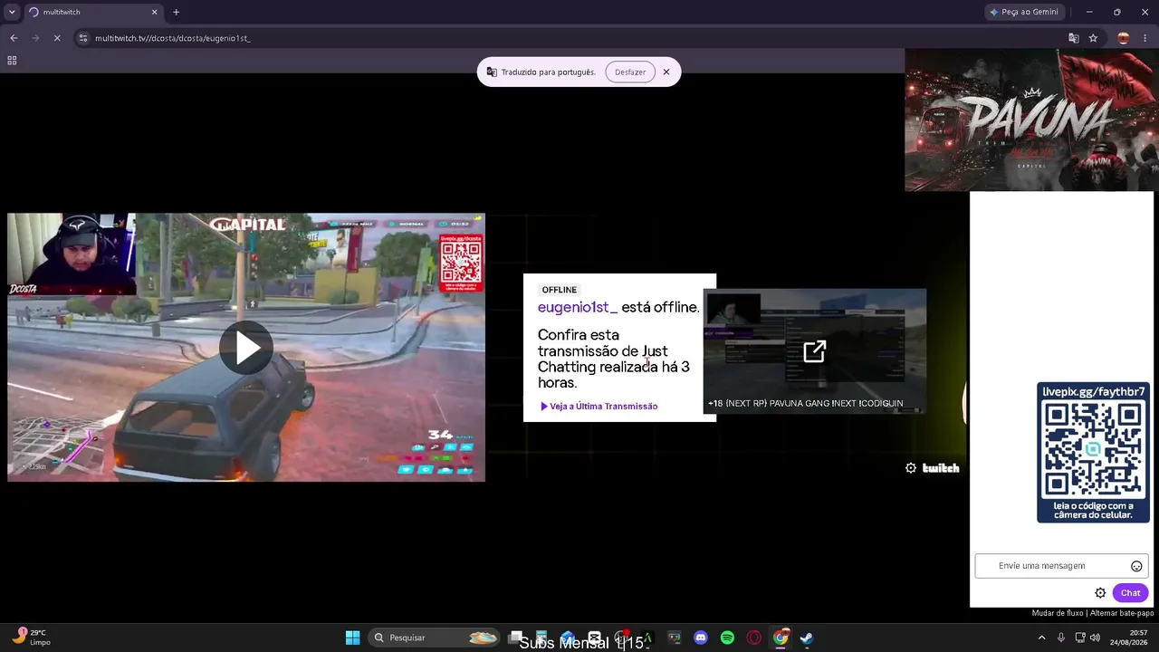
Task: Play the Dcosta stream video
Action: pyautogui.click(x=246, y=348)
